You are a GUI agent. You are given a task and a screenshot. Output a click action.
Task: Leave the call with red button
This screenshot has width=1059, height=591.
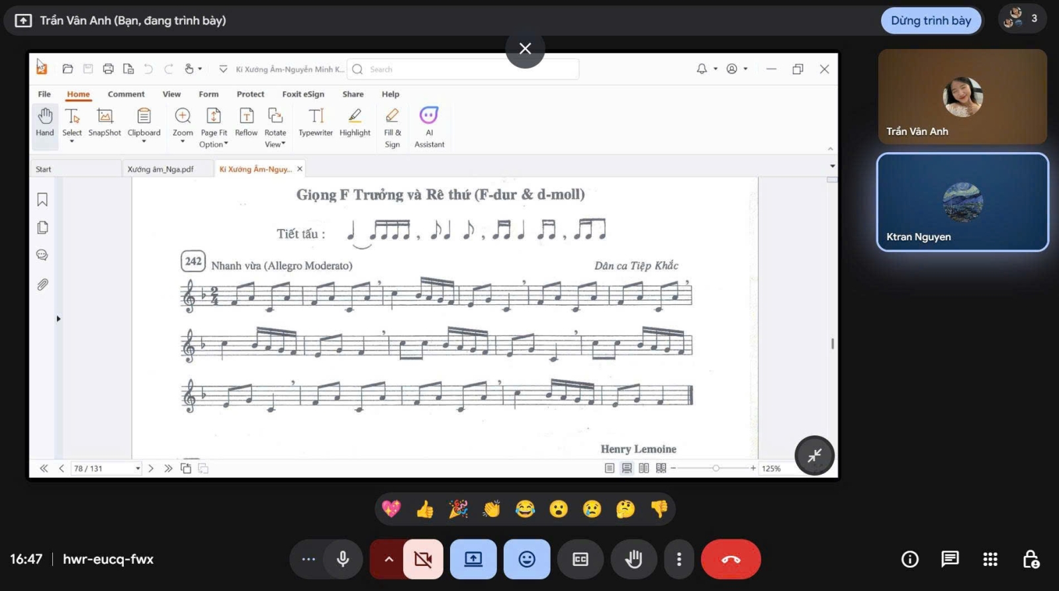coord(731,559)
